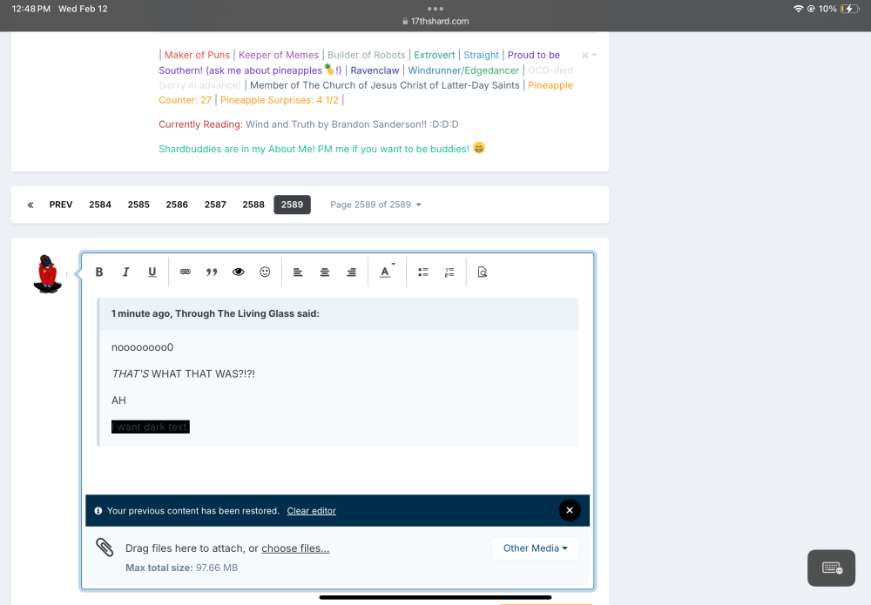Click the 17thshard.com address bar
Image resolution: width=871 pixels, height=605 pixels.
pyautogui.click(x=435, y=21)
